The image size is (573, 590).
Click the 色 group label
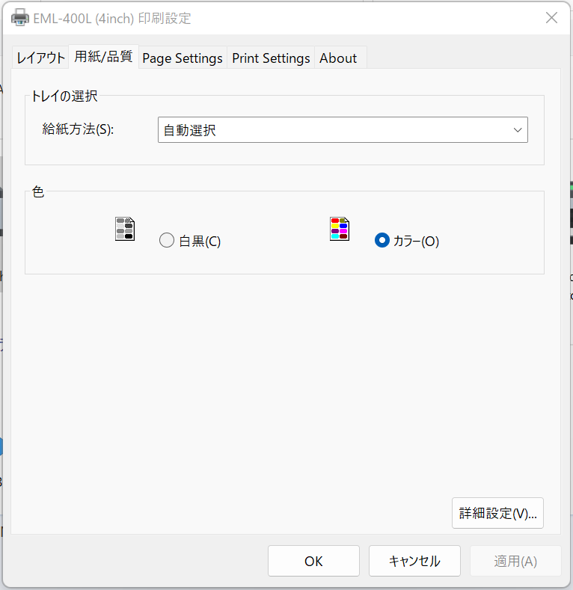(x=37, y=191)
